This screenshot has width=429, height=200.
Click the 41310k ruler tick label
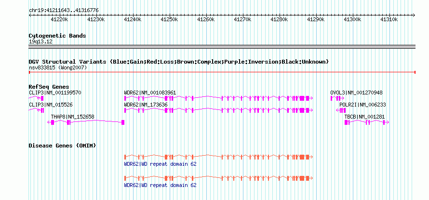click(389, 20)
